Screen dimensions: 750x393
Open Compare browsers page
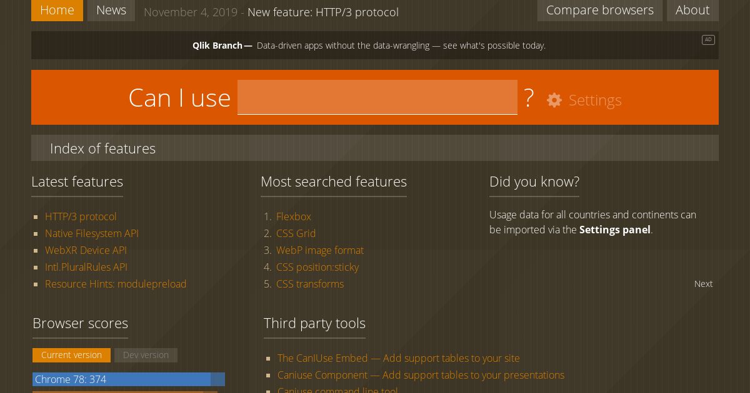[599, 10]
